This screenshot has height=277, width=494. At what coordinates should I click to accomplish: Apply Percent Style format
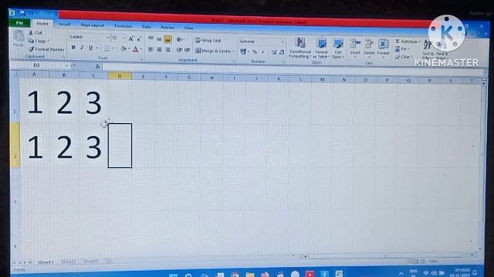[x=255, y=52]
